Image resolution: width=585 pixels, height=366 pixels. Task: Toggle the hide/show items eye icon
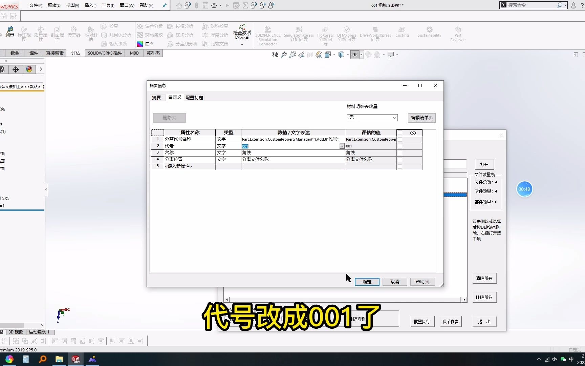point(354,55)
